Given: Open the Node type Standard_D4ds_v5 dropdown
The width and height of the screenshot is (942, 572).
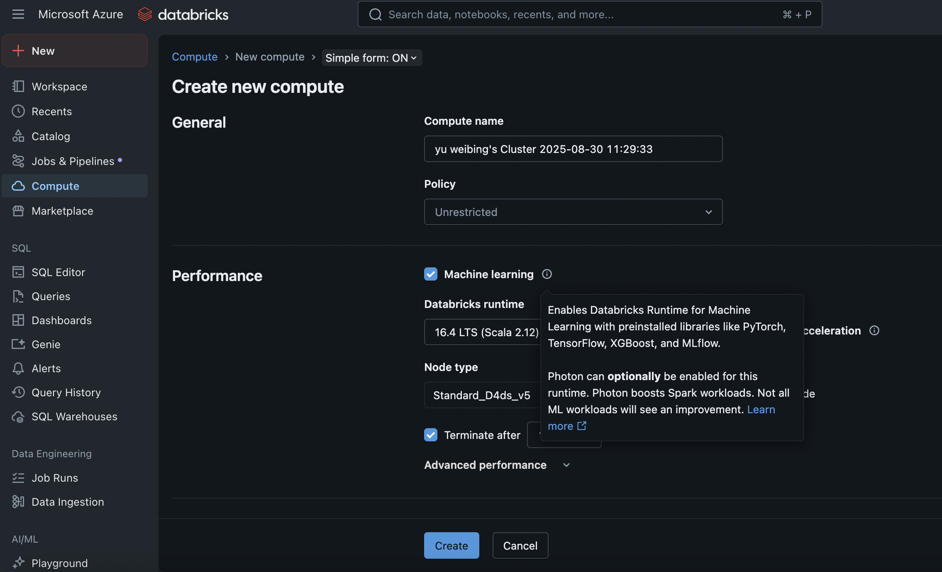Looking at the screenshot, I should (x=482, y=395).
